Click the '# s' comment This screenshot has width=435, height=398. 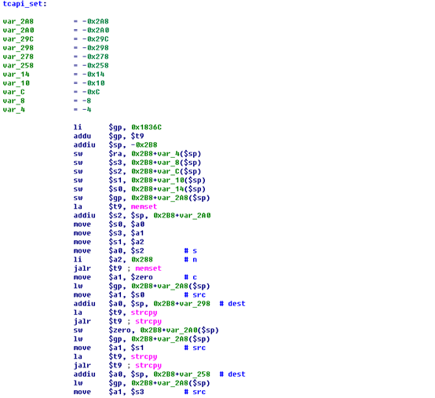click(x=191, y=251)
